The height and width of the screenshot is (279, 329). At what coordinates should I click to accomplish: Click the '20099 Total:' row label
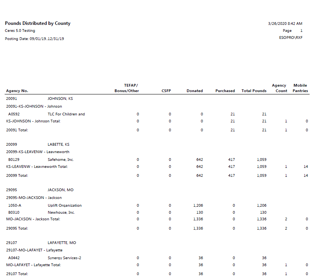[x=17, y=176]
